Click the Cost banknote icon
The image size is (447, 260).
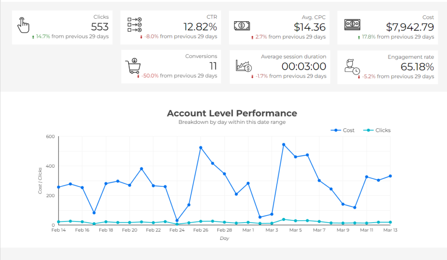tap(352, 24)
